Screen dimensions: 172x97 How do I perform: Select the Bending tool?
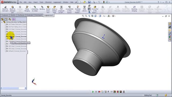tap(42, 8)
